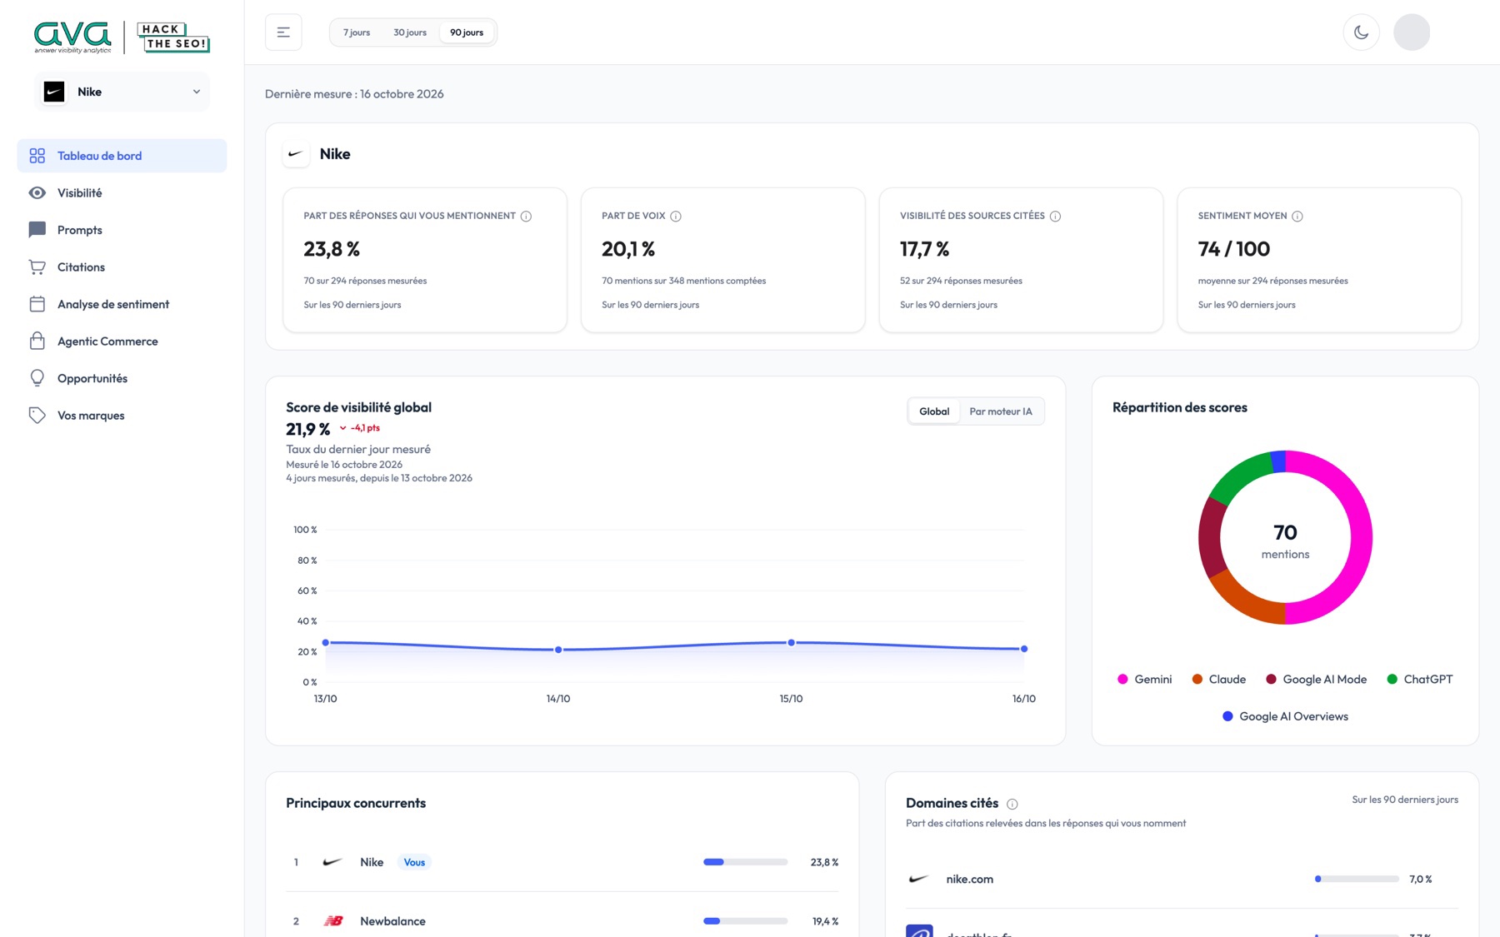Select the 30 jours time range
The image size is (1500, 937).
[x=410, y=32]
